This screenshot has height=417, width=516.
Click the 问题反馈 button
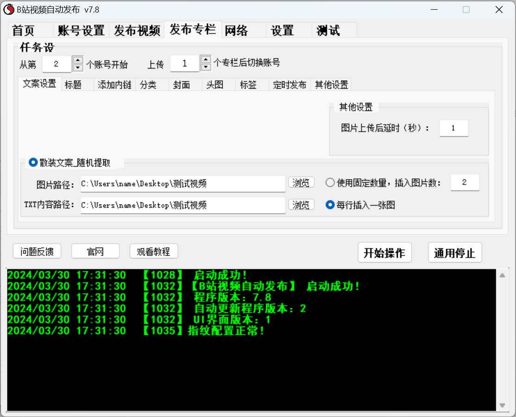click(37, 251)
